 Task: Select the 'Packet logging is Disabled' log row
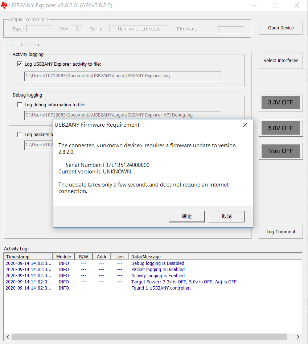tap(153, 269)
